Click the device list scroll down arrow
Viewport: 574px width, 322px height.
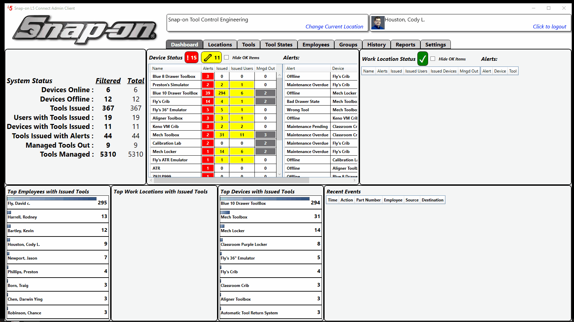[279, 174]
